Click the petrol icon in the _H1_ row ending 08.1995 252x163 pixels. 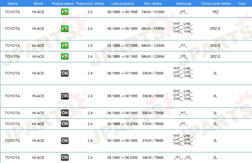click(x=64, y=56)
